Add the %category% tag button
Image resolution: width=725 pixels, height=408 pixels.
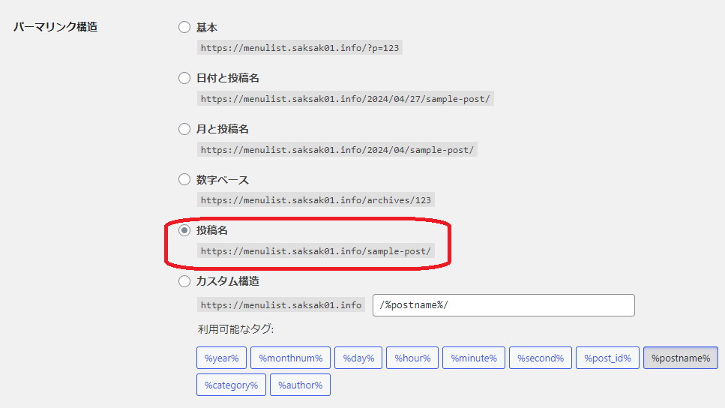(x=231, y=385)
